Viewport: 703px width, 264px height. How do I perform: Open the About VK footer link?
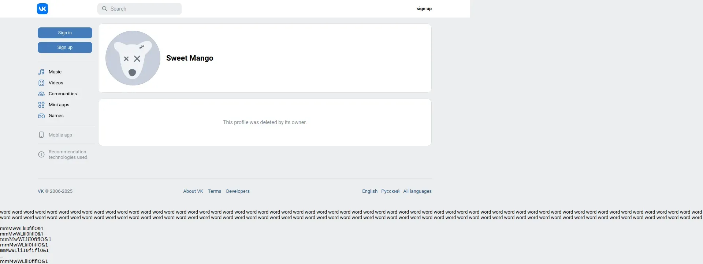[193, 191]
